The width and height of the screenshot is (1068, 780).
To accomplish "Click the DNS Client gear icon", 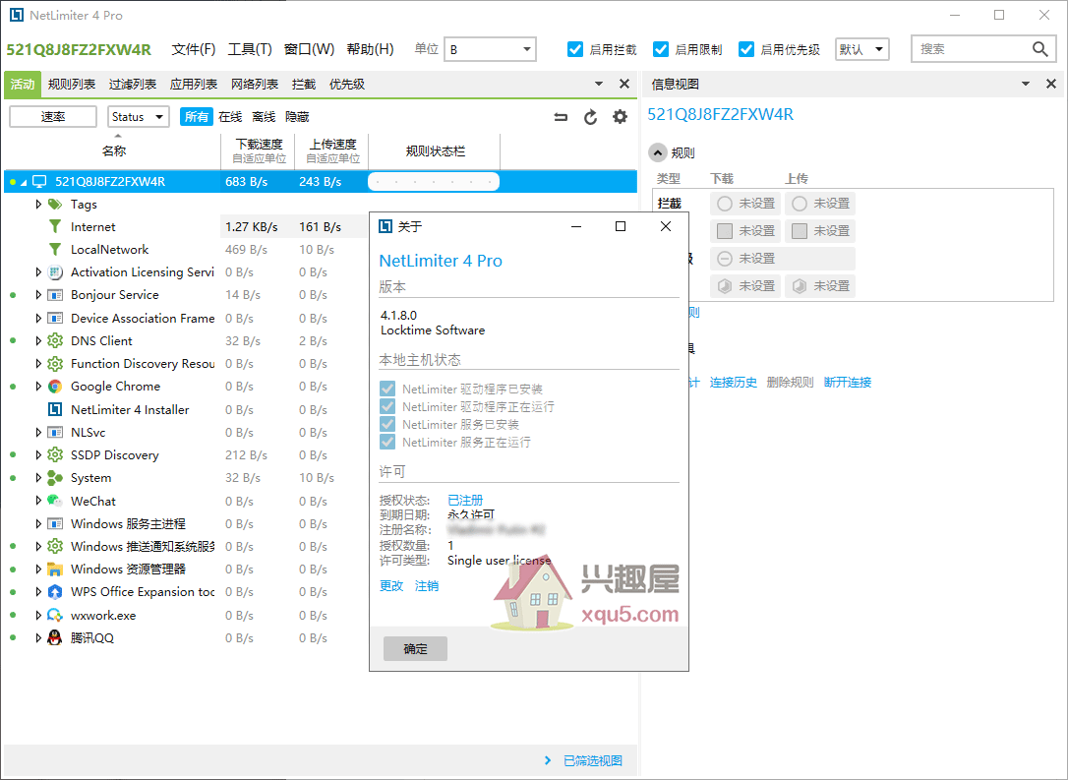I will pos(55,340).
